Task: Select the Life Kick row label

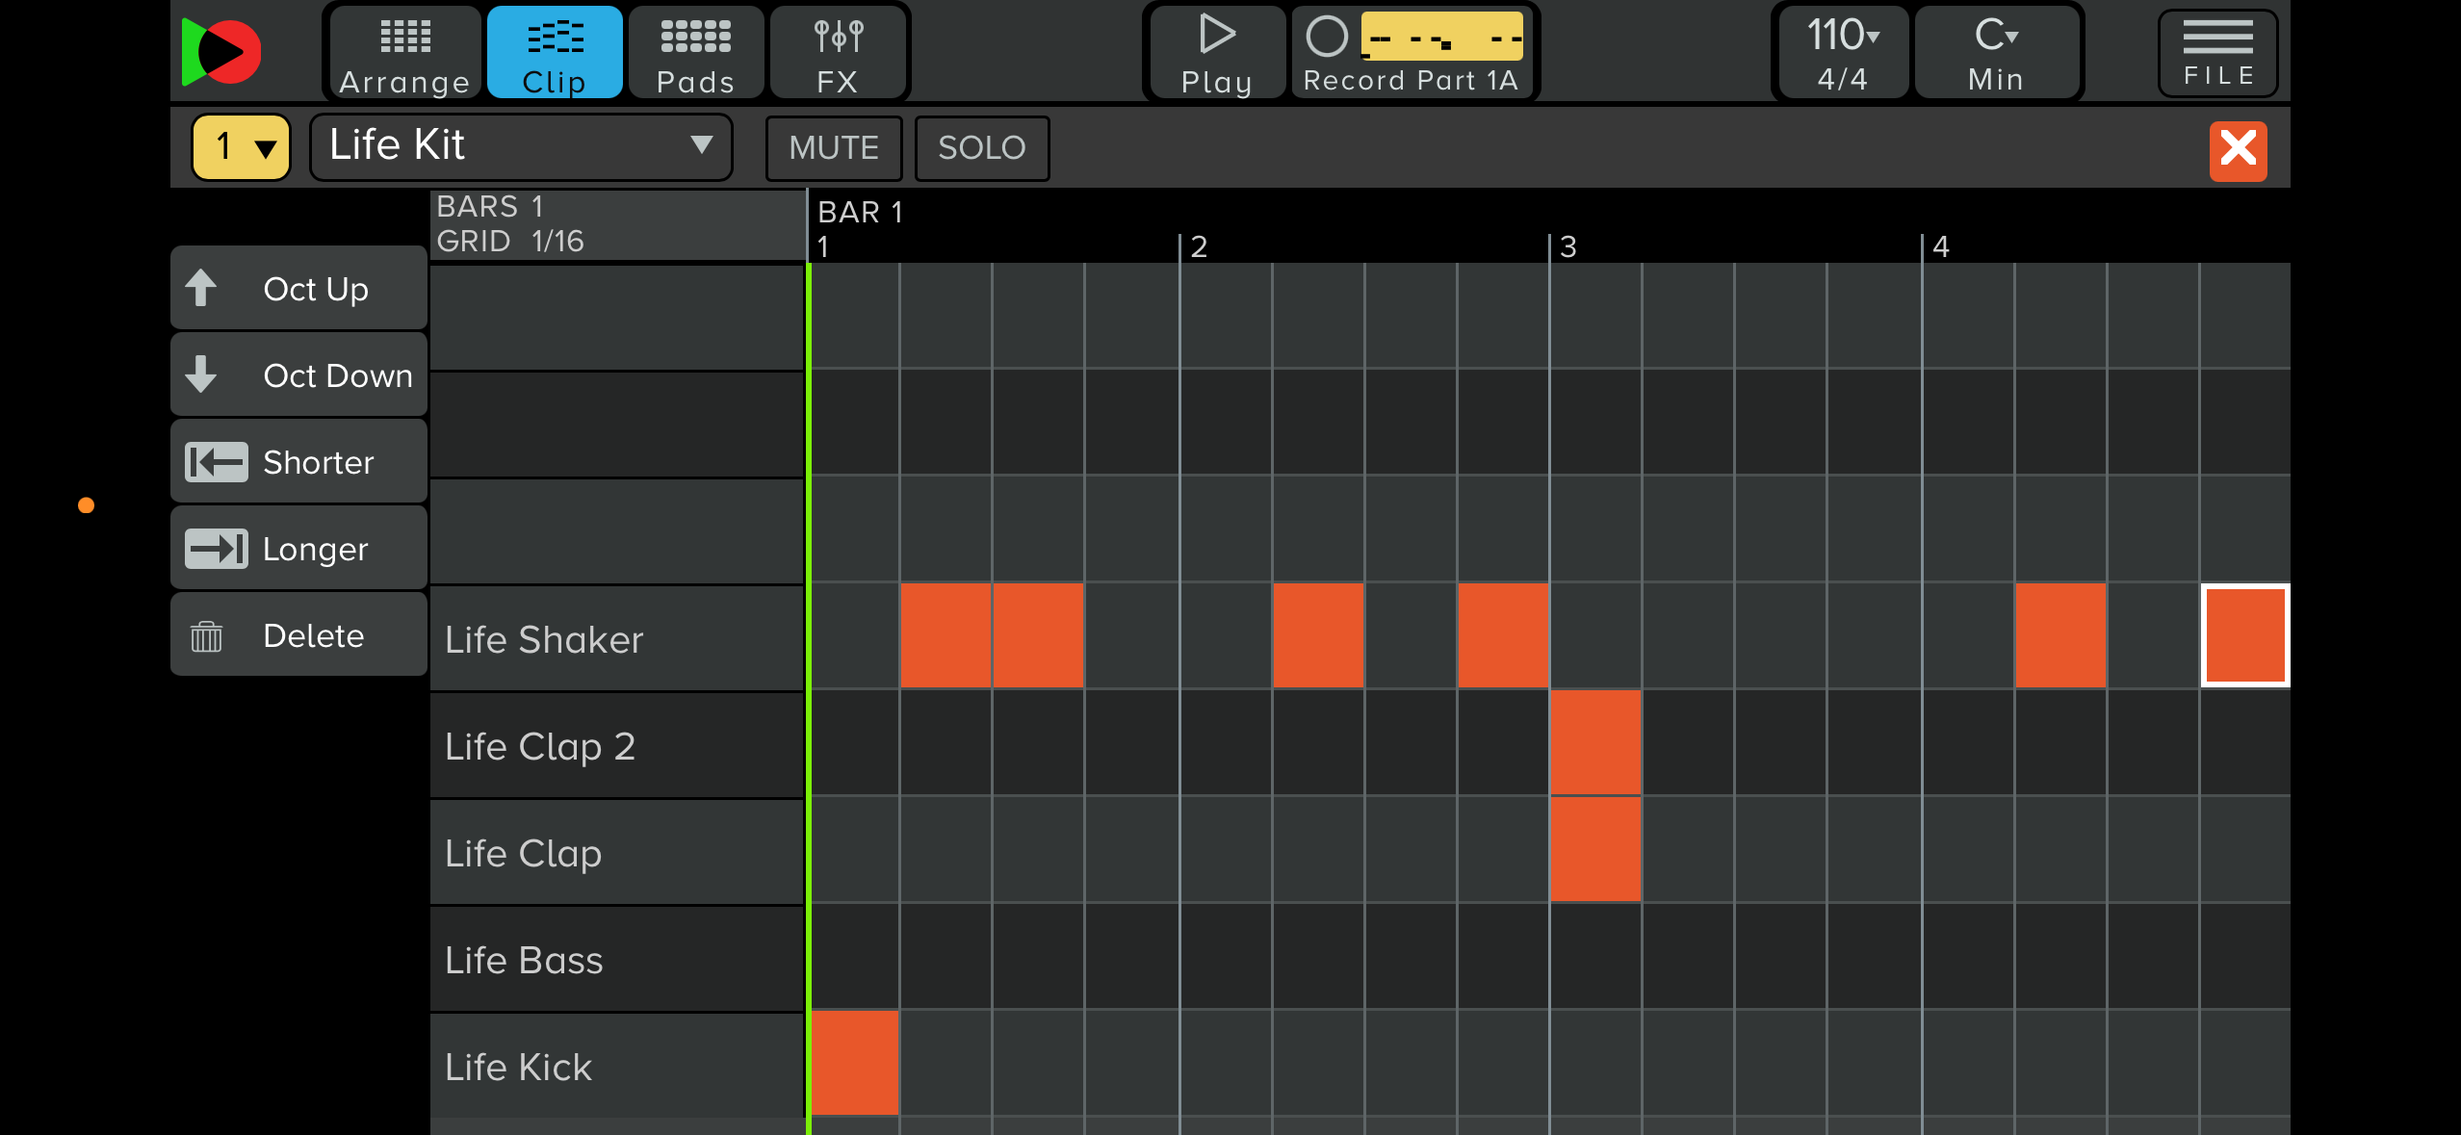Action: 617,1066
